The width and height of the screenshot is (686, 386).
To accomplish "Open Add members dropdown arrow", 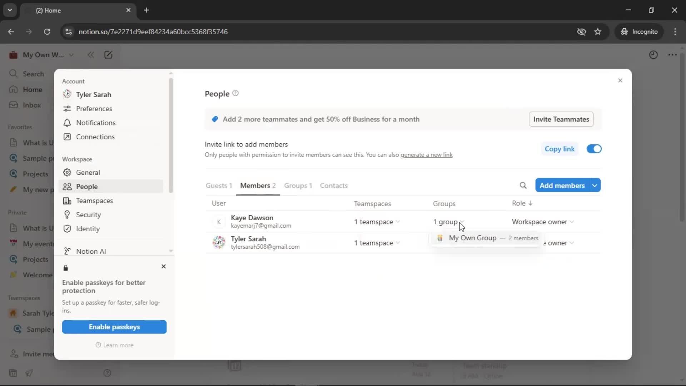I will coord(595,185).
